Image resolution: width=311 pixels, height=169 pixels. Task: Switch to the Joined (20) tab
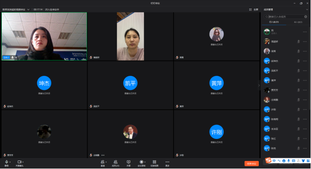pos(274,22)
